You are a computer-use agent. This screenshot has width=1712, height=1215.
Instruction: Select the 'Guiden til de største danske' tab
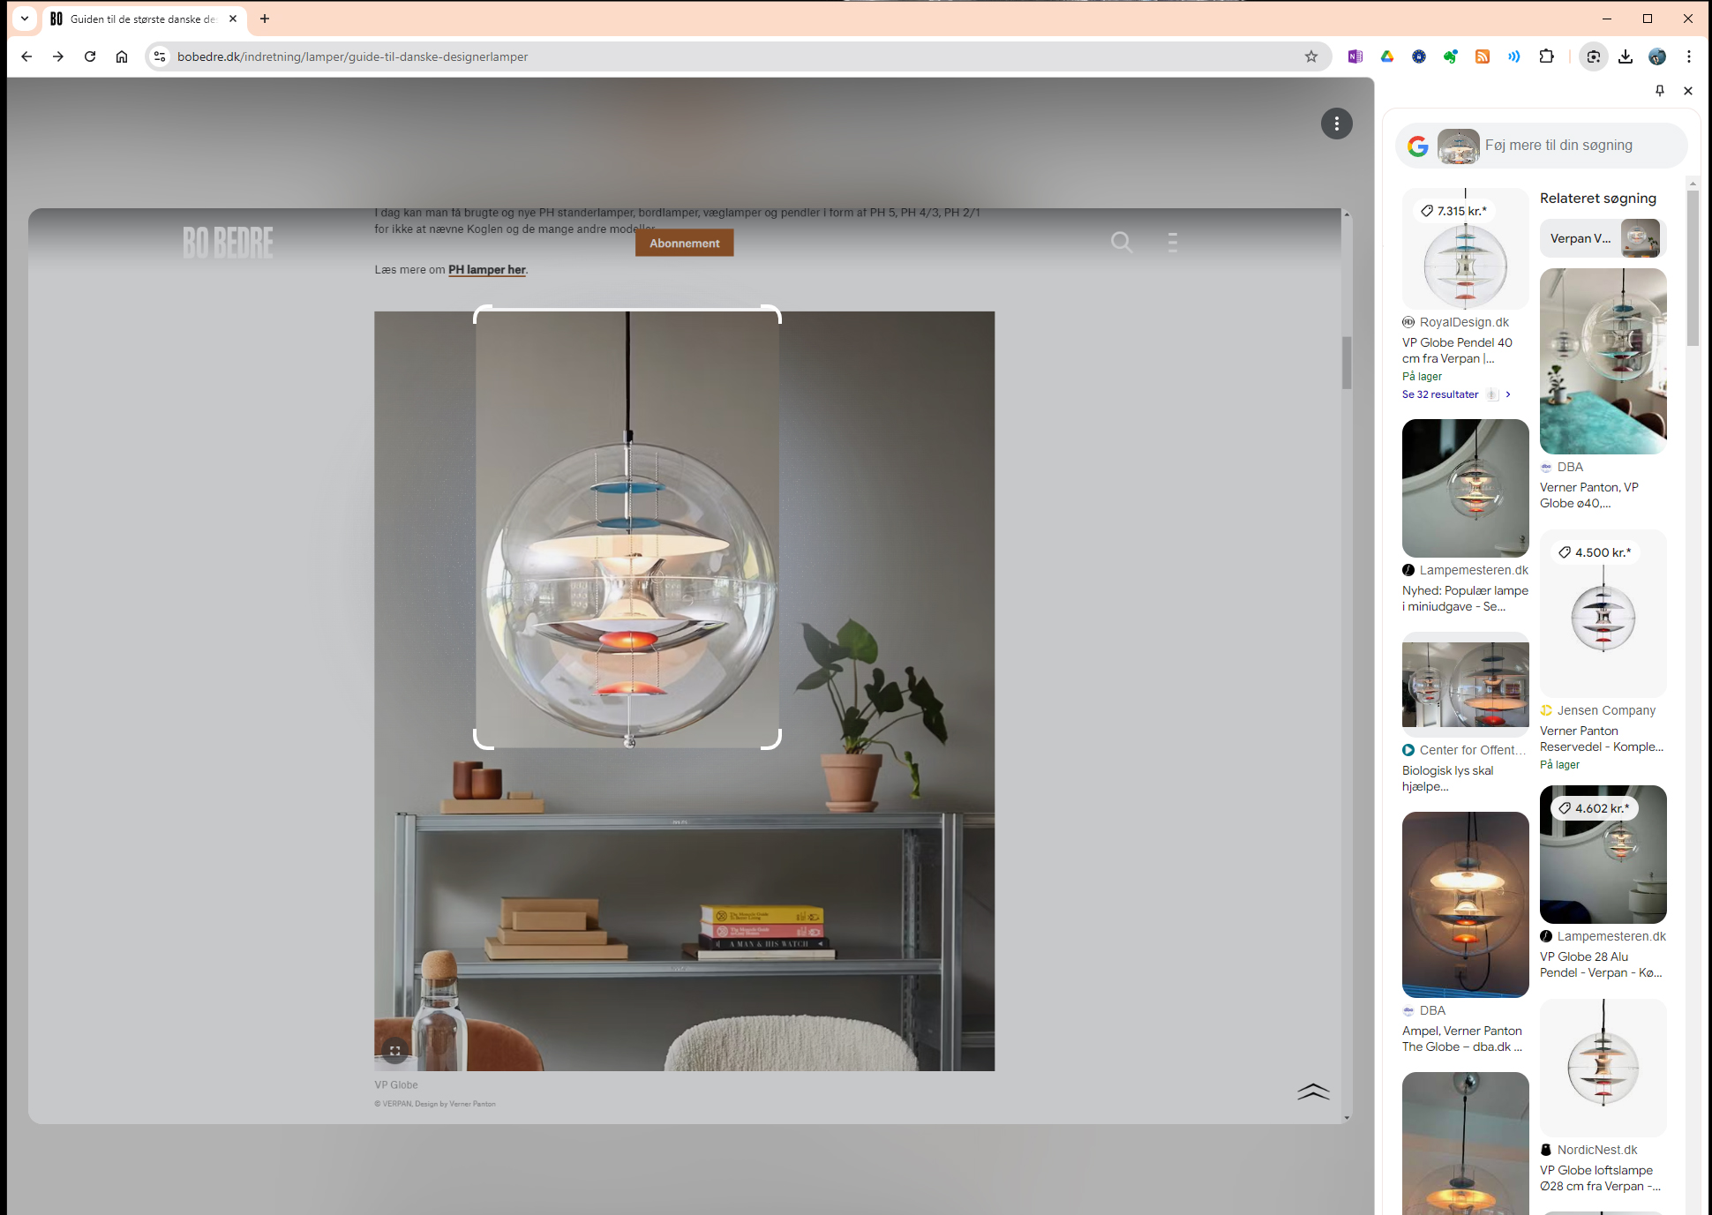coord(141,19)
